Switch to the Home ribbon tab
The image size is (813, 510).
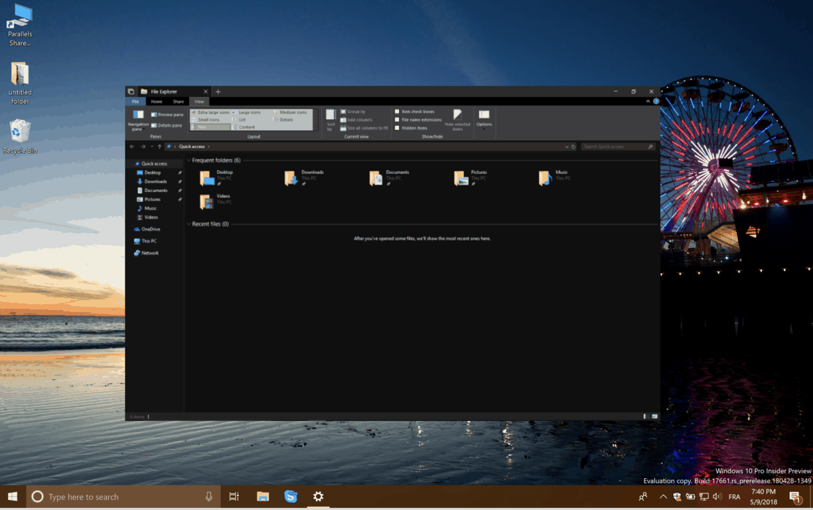click(x=157, y=102)
